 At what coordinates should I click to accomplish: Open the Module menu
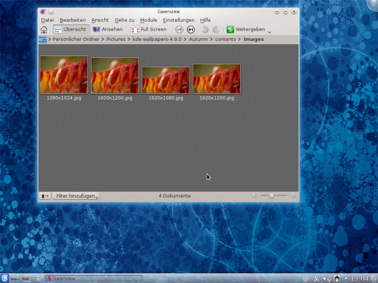pos(148,20)
